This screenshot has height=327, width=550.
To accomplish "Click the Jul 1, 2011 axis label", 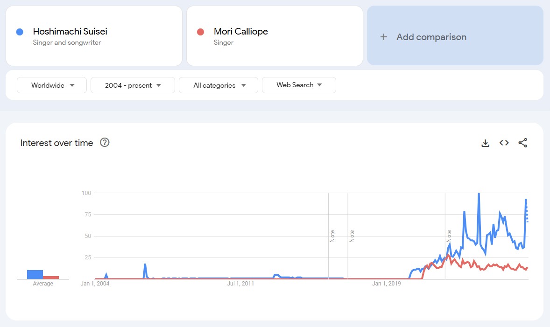I will [x=240, y=284].
